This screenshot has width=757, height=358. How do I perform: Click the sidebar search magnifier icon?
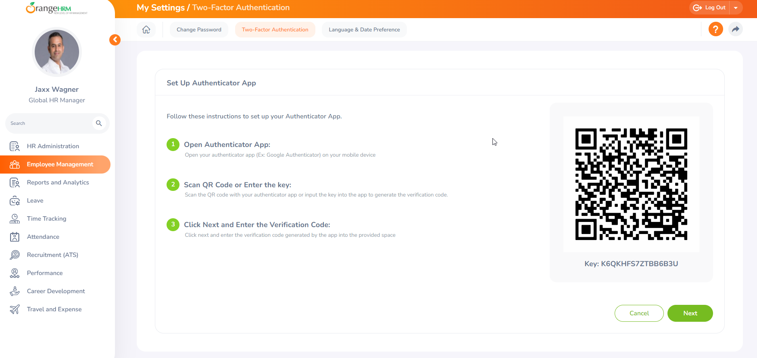(99, 123)
